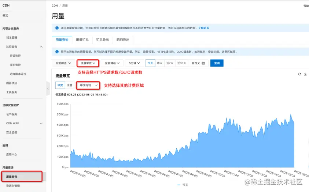Image resolution: width=309 pixels, height=192 pixels.
Task: Toggle chart to 带宽 view
Action: [60, 85]
